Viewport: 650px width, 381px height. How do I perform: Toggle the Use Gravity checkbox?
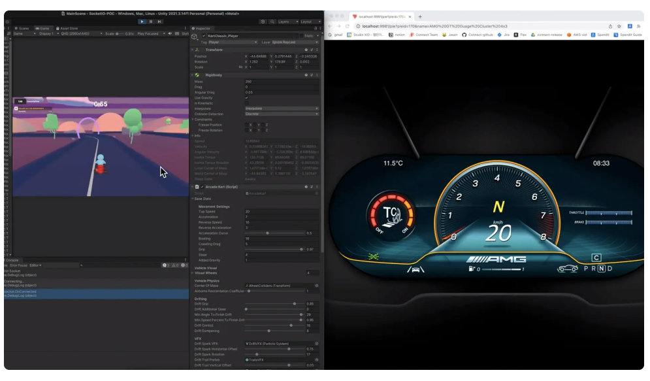point(247,98)
